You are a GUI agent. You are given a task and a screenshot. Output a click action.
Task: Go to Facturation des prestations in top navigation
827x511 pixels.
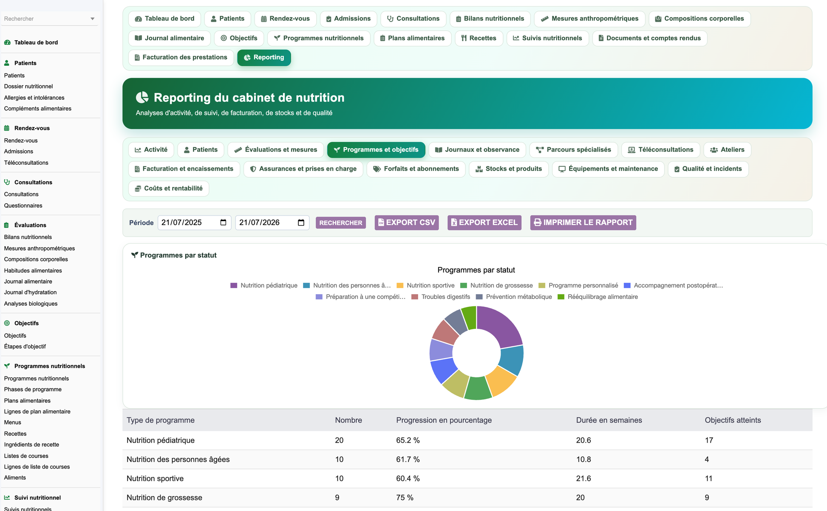click(x=181, y=57)
